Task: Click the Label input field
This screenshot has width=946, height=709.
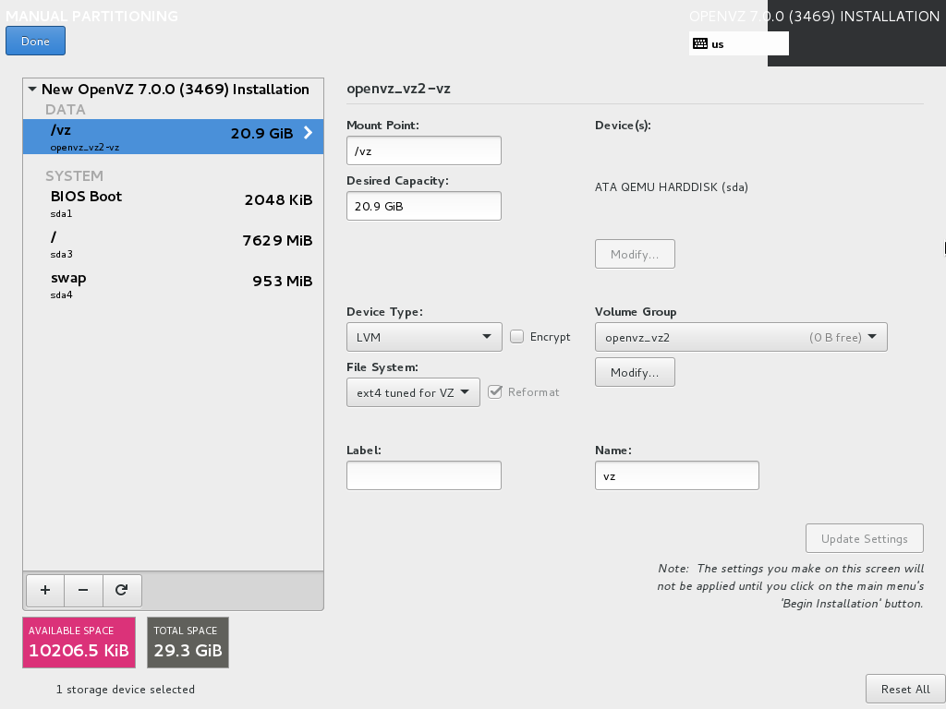Action: coord(423,475)
